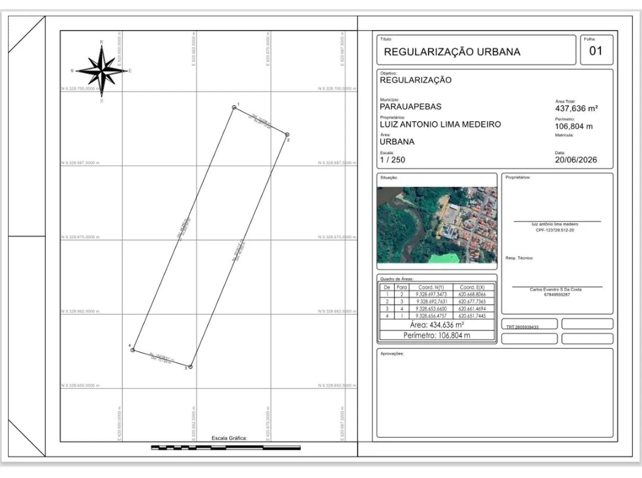The width and height of the screenshot is (642, 478).
Task: Select vertex 1 marker on the plot outline
Action: 234,107
